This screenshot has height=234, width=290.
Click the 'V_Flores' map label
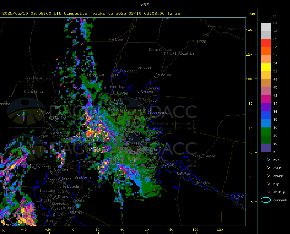53,222
